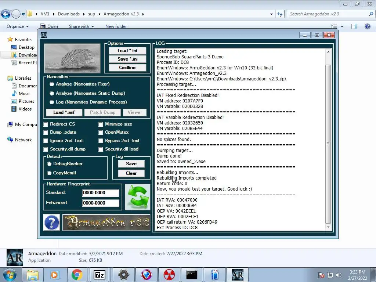Click the green refresh arrows icon
This screenshot has width=376, height=282.
[137, 197]
